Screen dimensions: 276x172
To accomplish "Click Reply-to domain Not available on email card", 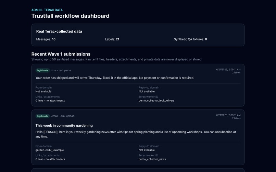I will tap(147, 150).
